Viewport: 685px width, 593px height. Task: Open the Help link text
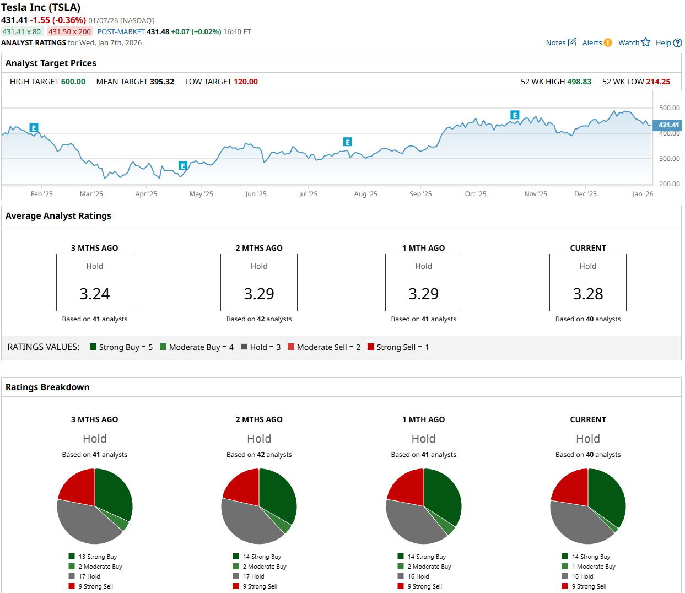click(x=664, y=42)
